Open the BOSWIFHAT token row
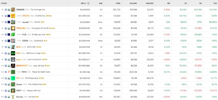 tap(109, 66)
